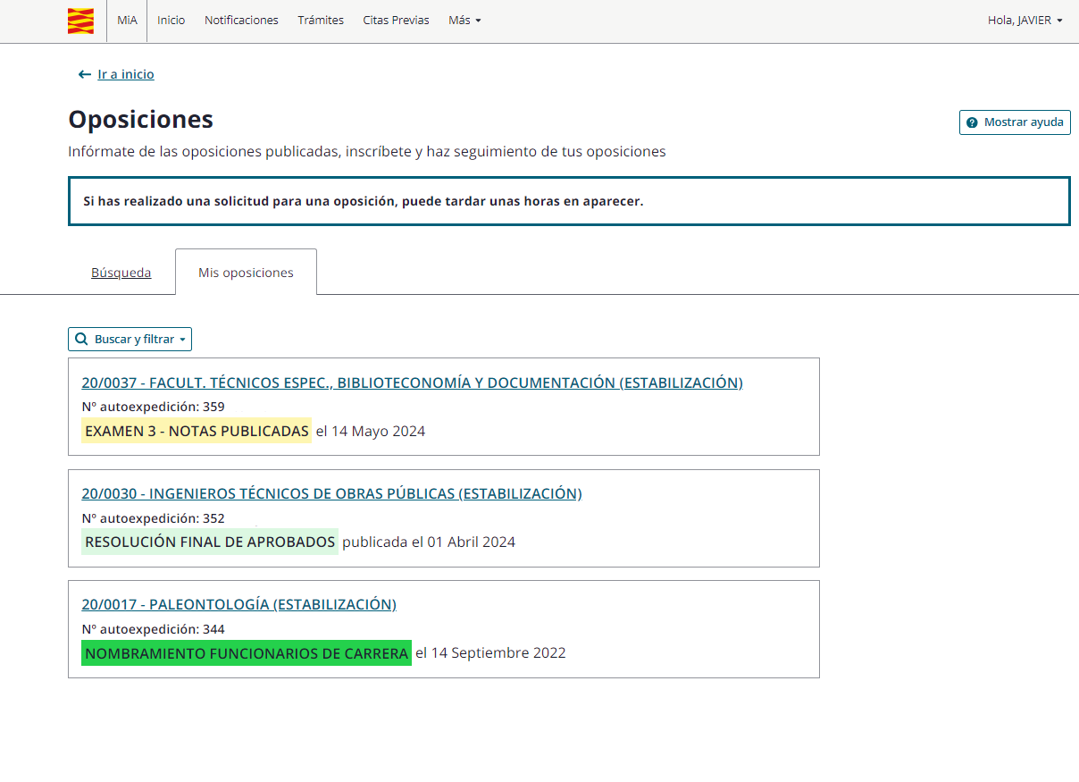
Task: Click the EXAMEN 3 - NOTAS PUBLICADAS status label
Action: [197, 431]
